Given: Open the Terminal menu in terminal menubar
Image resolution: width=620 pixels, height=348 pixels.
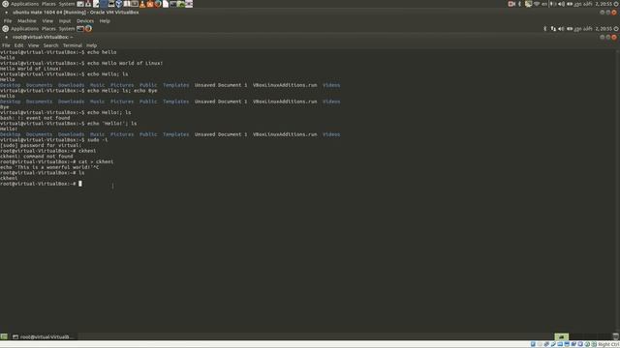Looking at the screenshot, I should pos(73,45).
